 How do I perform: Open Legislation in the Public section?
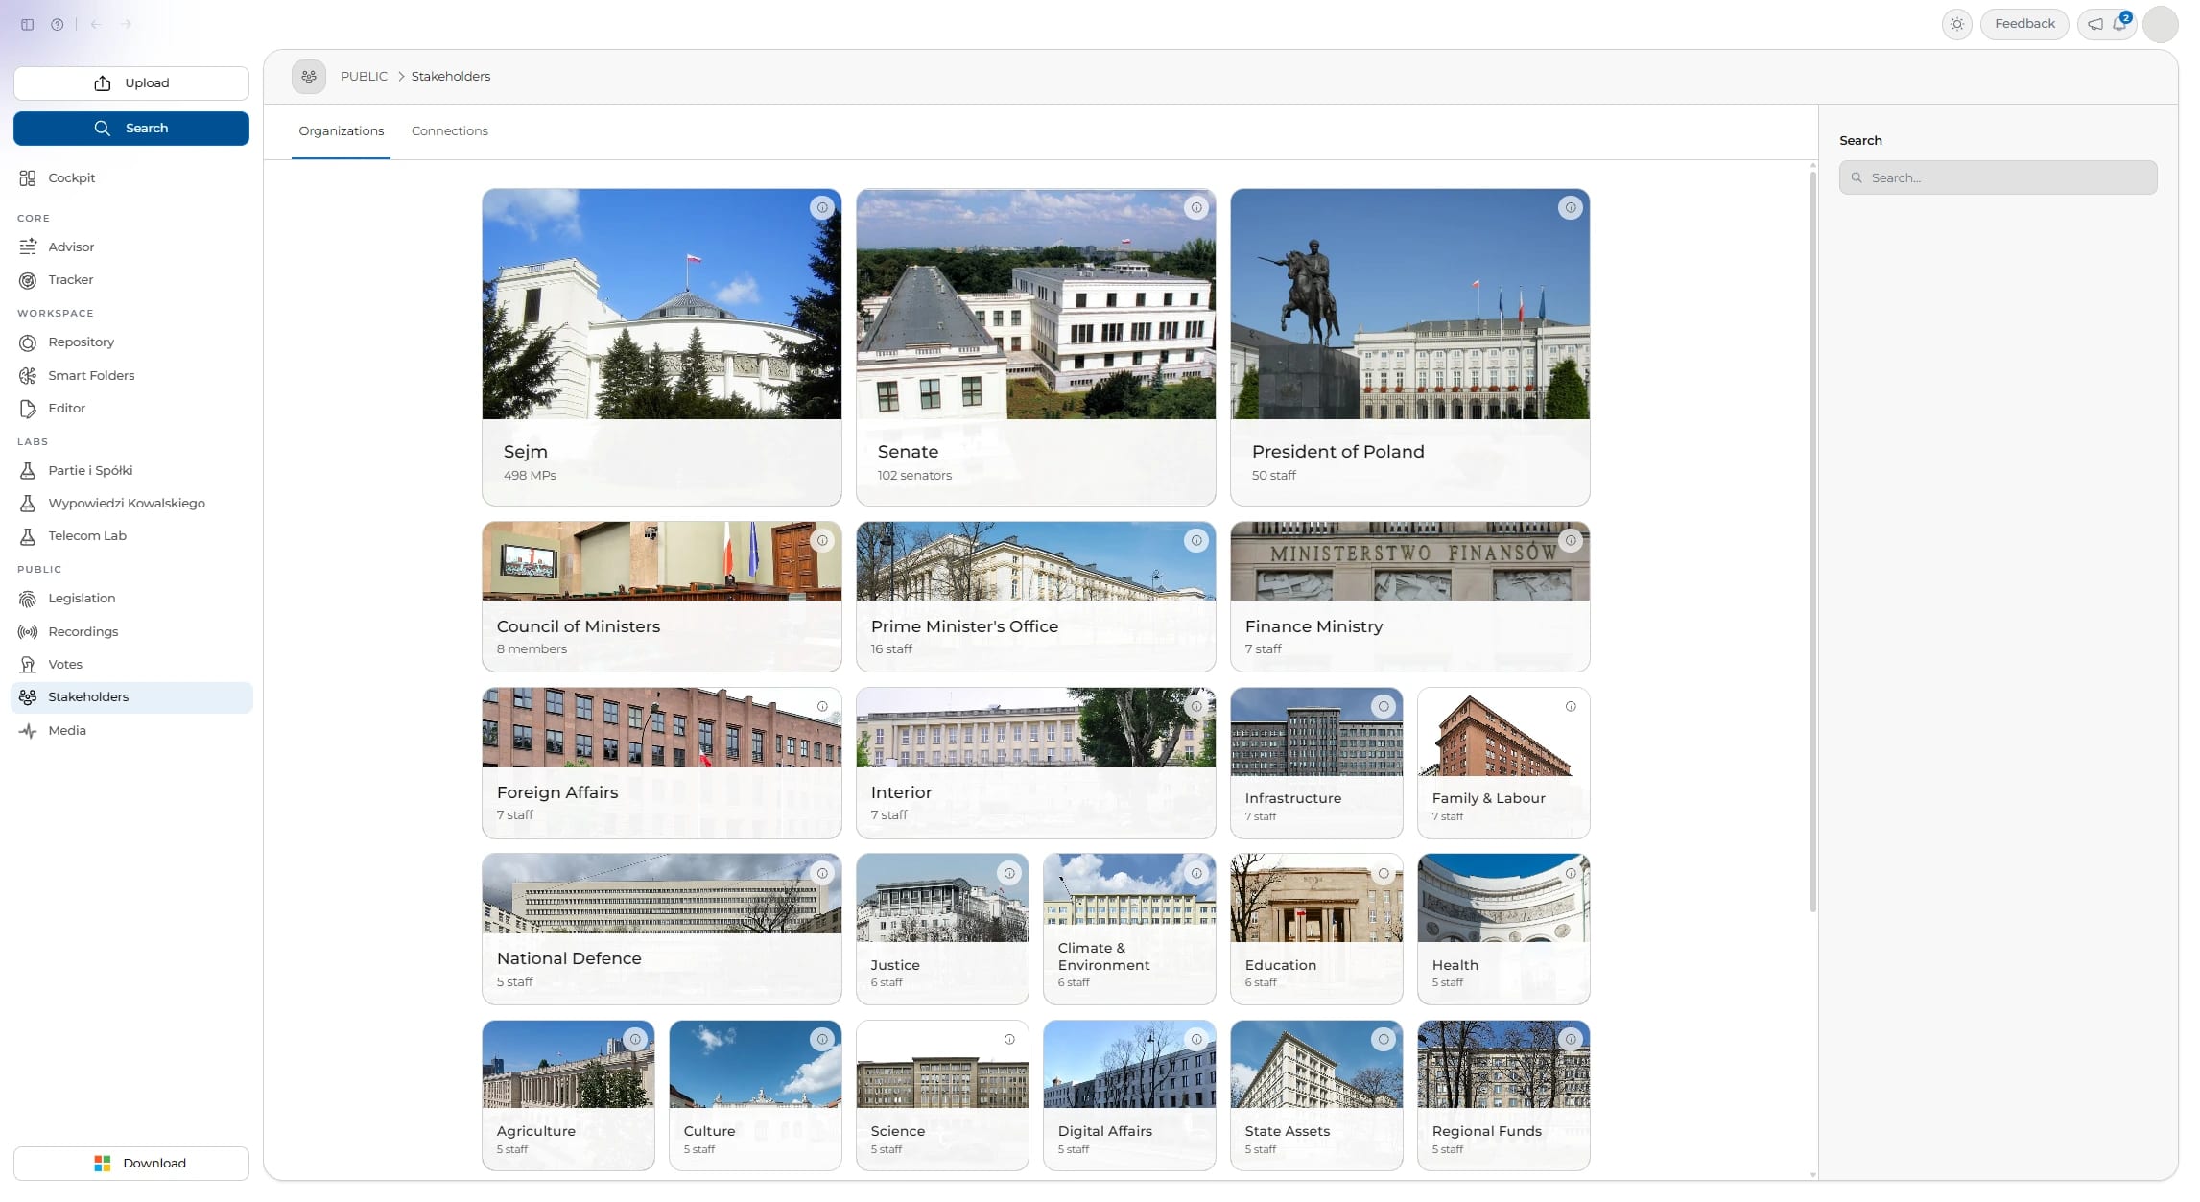131,598
